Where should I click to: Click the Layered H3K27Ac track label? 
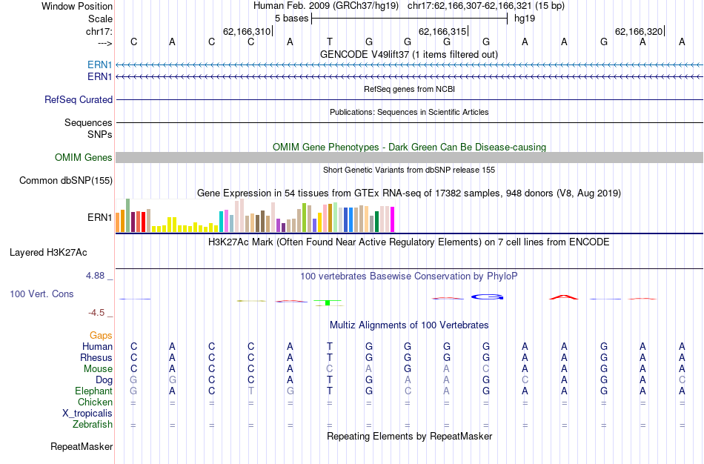(x=48, y=253)
